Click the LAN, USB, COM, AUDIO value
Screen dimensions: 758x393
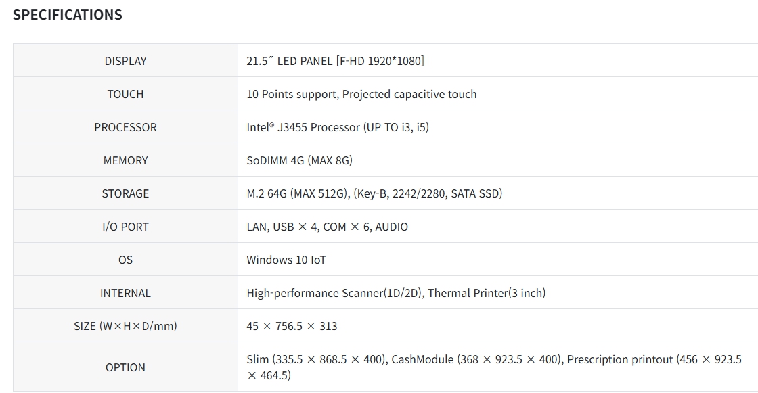point(327,227)
